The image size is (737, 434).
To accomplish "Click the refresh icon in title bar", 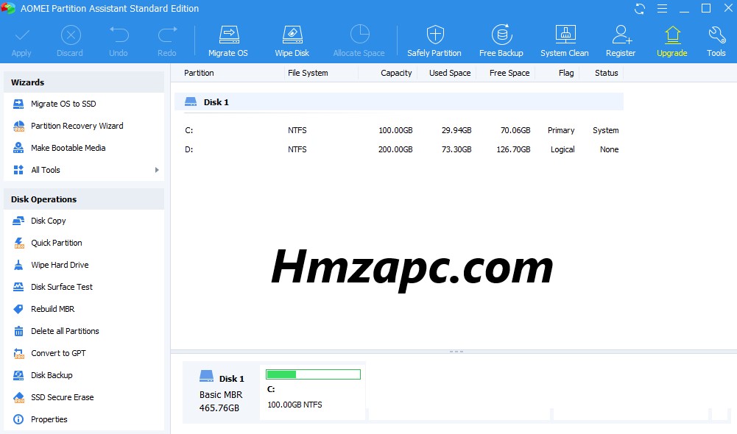I will (639, 8).
